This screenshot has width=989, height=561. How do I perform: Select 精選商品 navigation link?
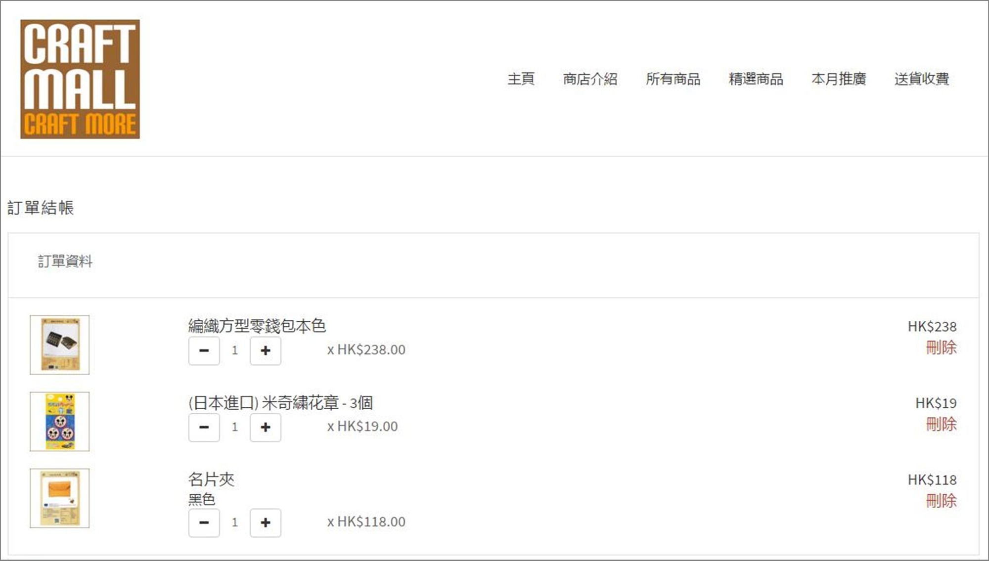click(756, 79)
